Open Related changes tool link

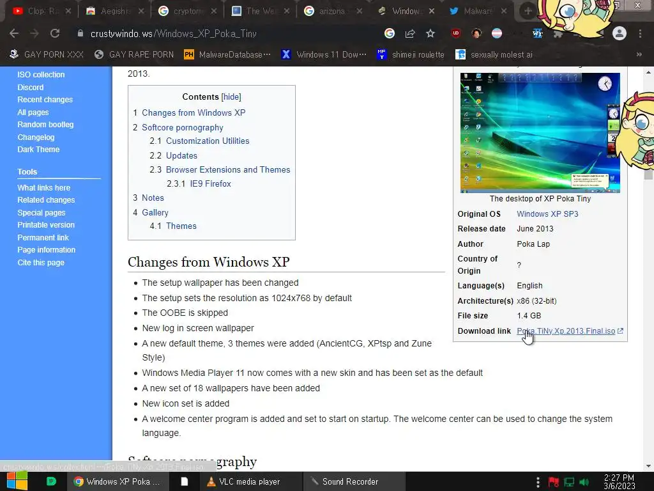[46, 199]
